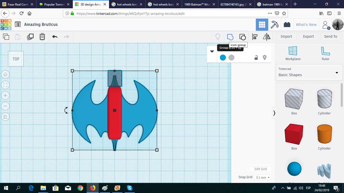The image size is (344, 193).
Task: Switch to the Popular Torrent browser tab
Action: coord(54,4)
